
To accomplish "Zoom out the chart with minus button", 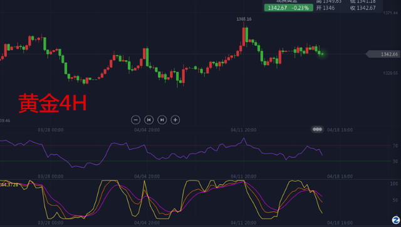I will [135, 120].
